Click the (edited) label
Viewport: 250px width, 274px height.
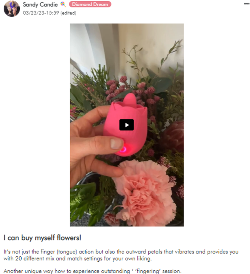pyautogui.click(x=68, y=13)
